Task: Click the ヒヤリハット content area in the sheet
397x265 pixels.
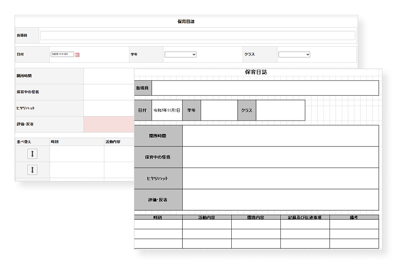Action: 280,178
